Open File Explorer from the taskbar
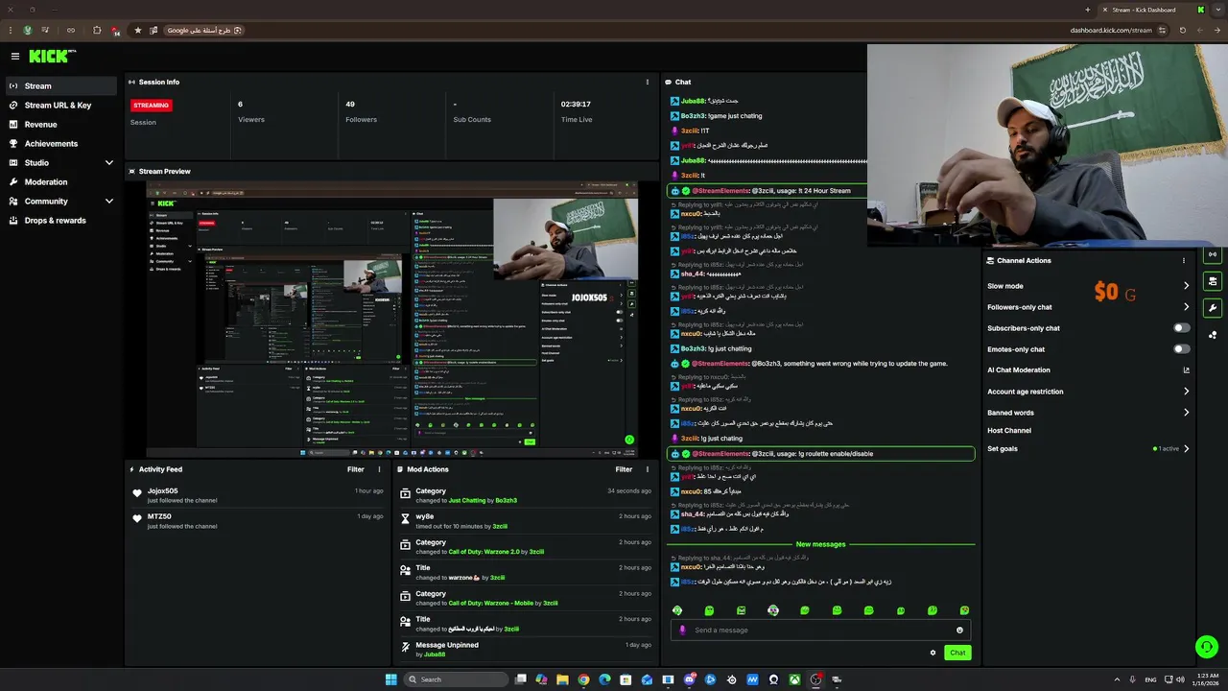The image size is (1228, 691). tap(562, 679)
